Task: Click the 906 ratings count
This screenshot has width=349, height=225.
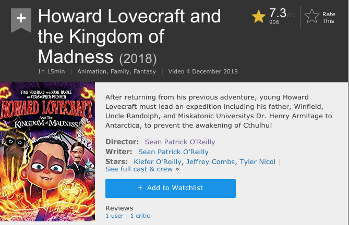Action: 274,22
